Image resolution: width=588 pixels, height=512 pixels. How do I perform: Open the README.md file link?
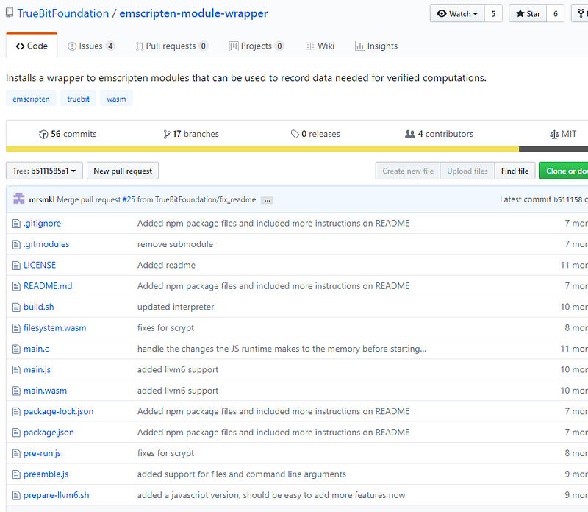point(48,286)
